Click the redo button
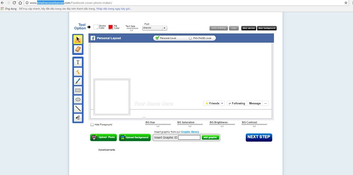The width and height of the screenshot is (353, 175). point(234,28)
